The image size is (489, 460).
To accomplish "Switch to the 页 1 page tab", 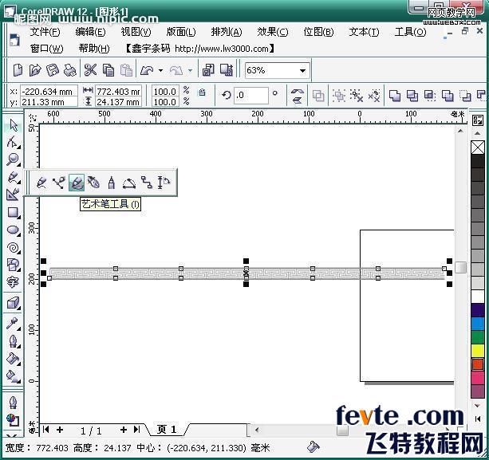I will [167, 430].
